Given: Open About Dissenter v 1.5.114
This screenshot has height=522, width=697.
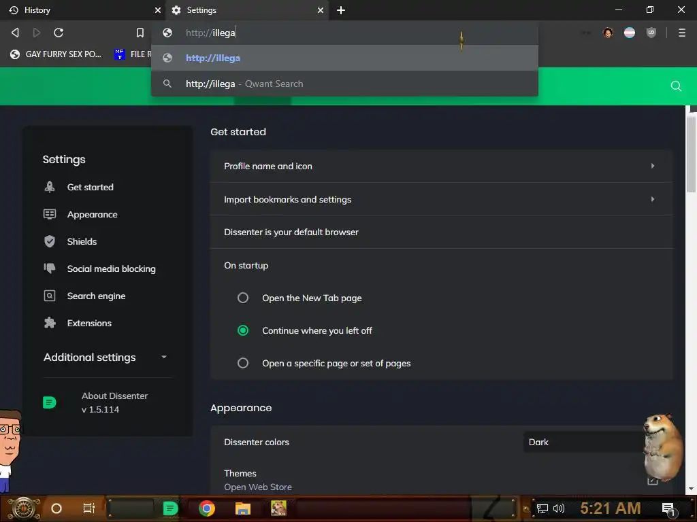Looking at the screenshot, I should point(114,402).
